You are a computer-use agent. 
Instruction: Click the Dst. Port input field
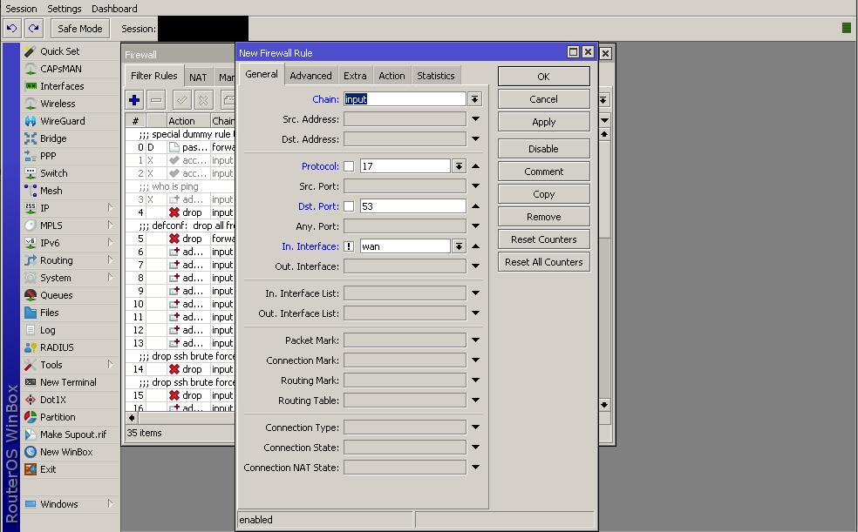(x=412, y=206)
